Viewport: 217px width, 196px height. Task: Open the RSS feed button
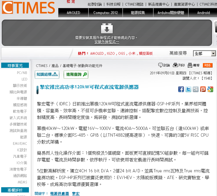[207, 65]
